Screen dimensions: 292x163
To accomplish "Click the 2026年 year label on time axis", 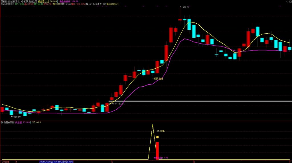I will click(6, 162).
